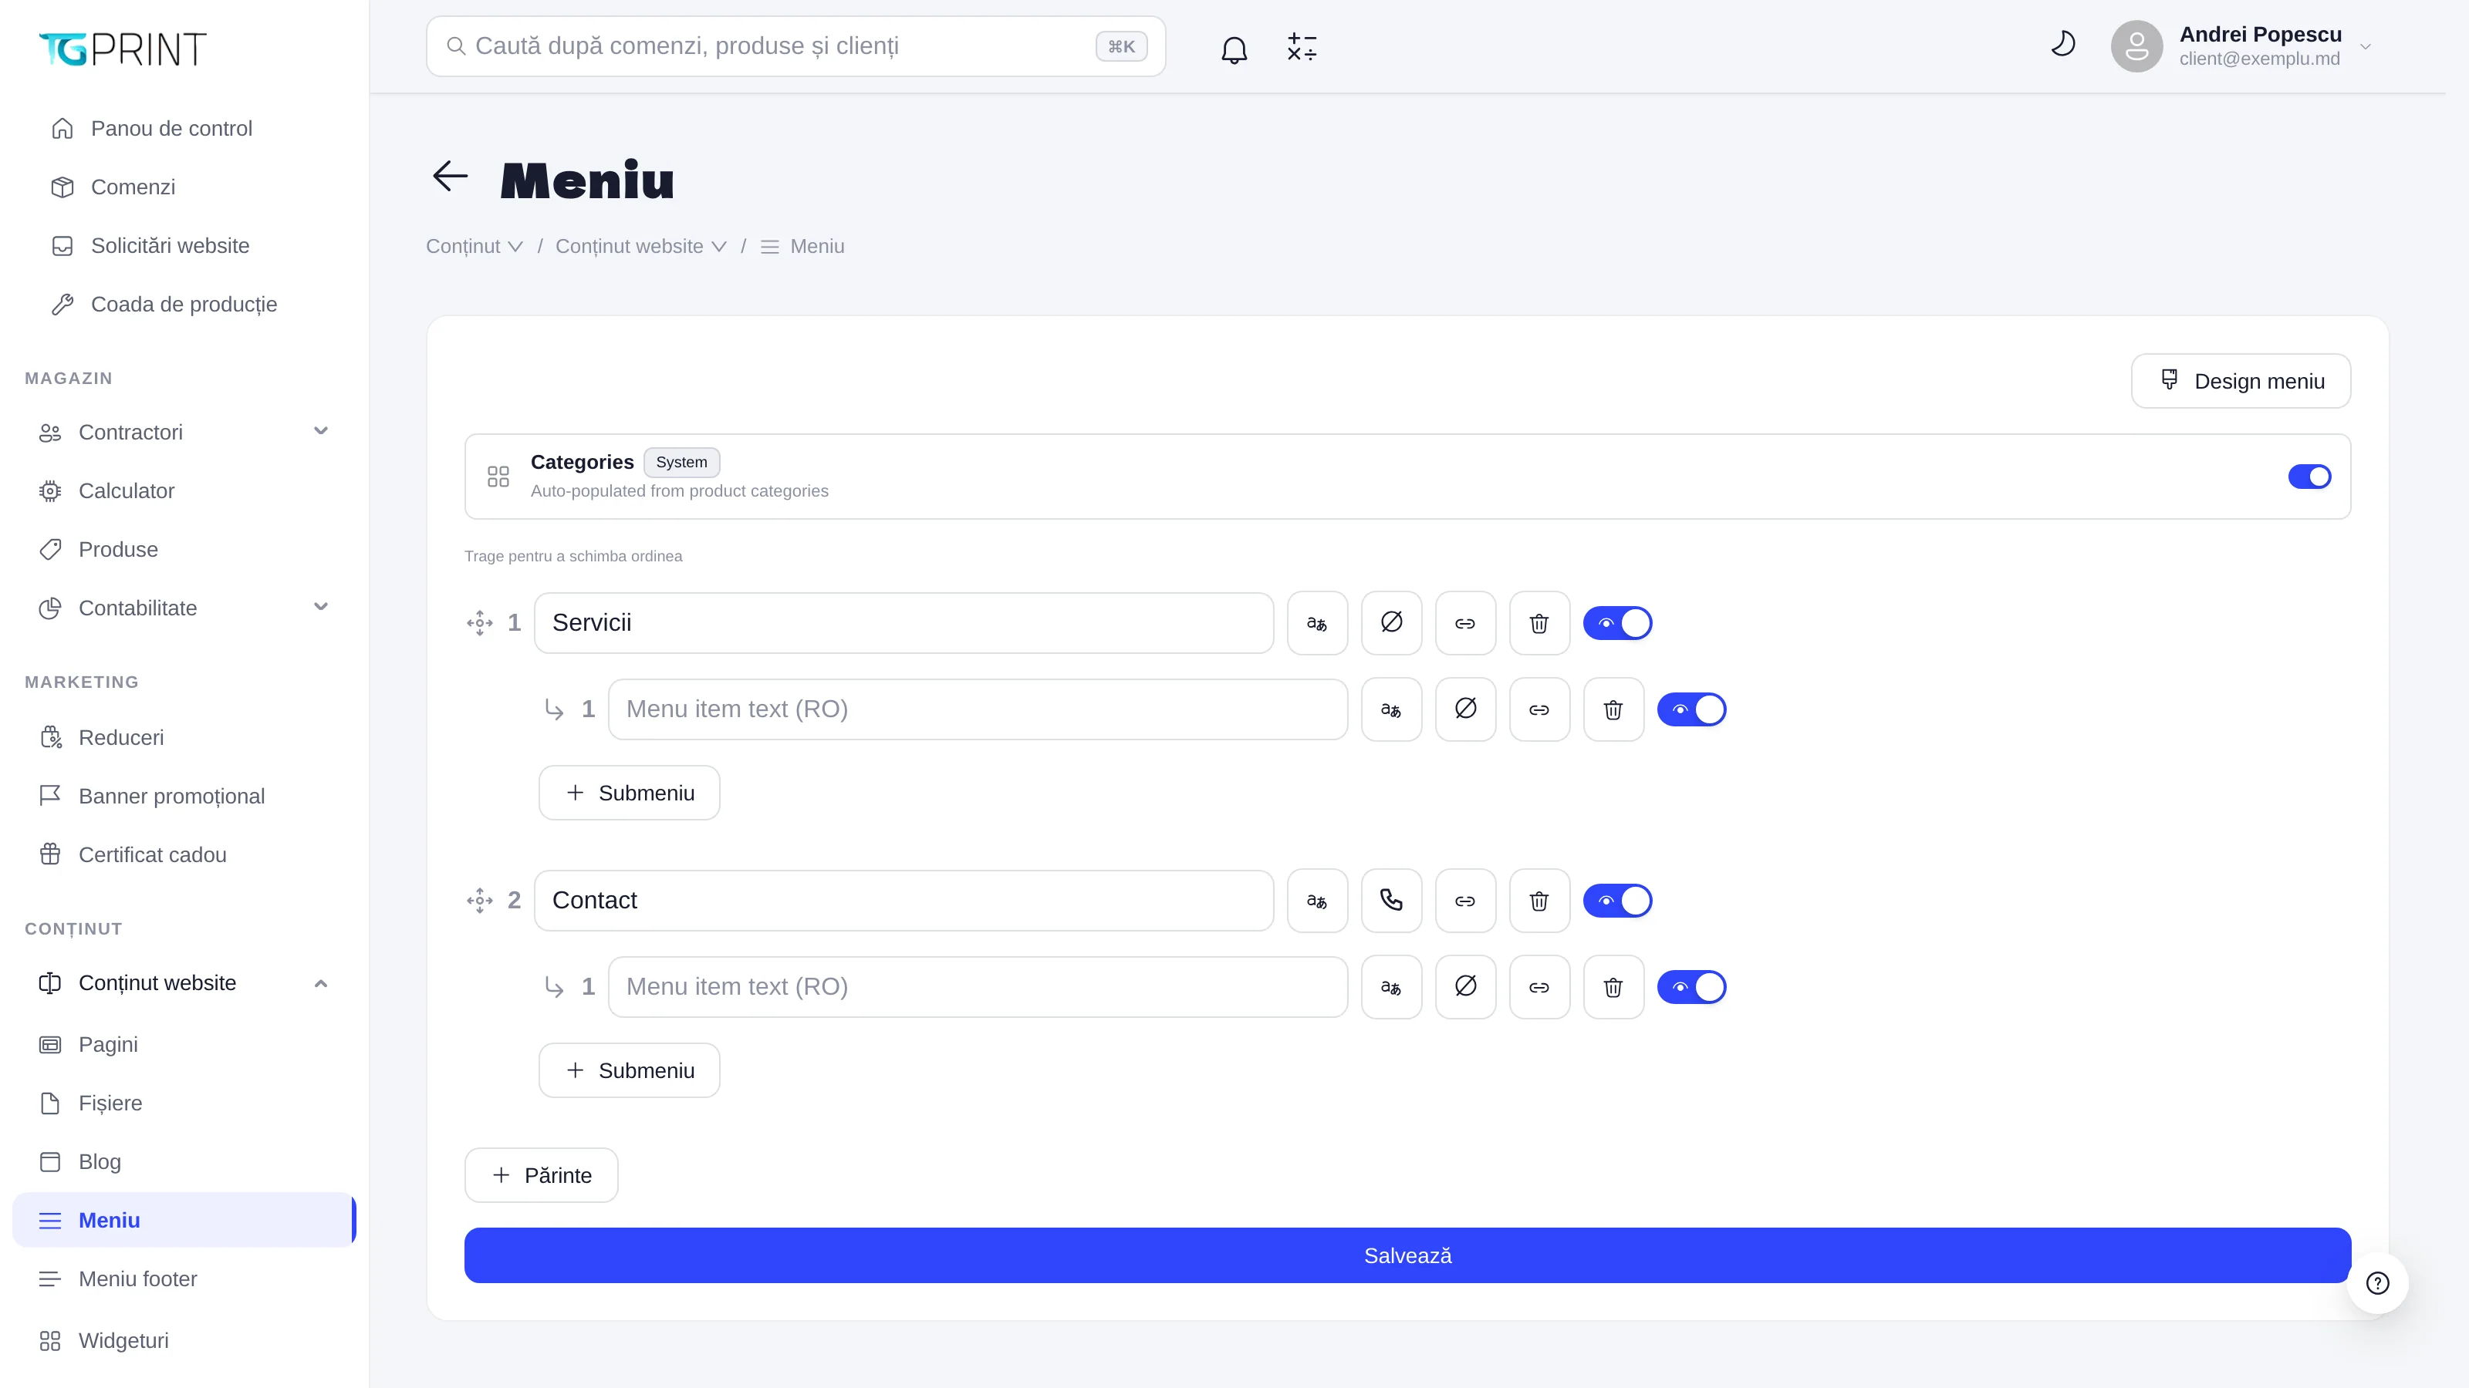Open the help question mark button
Image resolution: width=2469 pixels, height=1388 pixels.
click(x=2378, y=1282)
